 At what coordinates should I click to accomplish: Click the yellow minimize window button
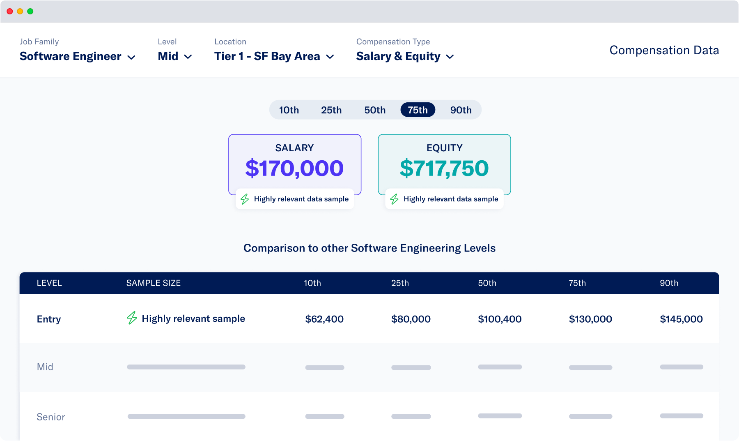[20, 11]
